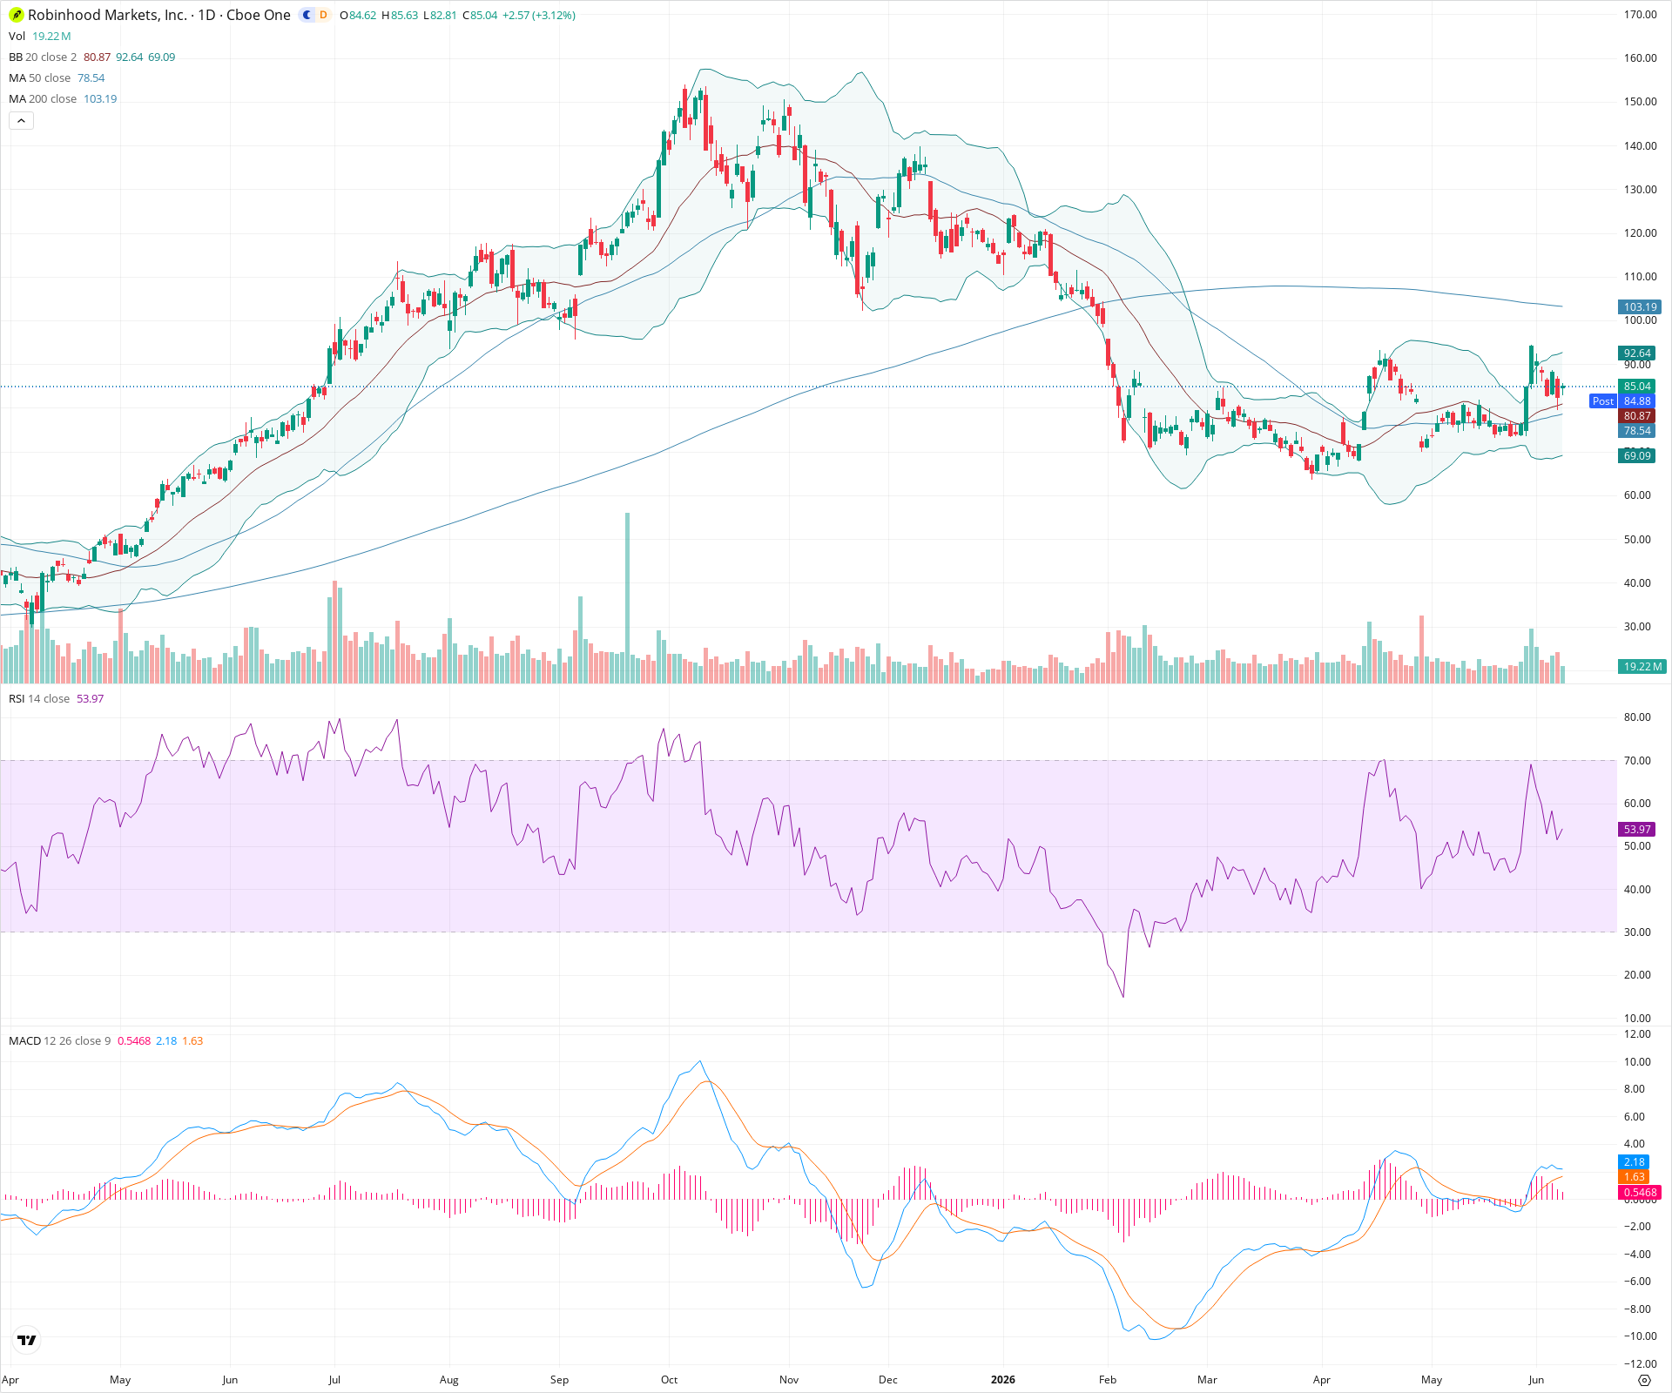Image resolution: width=1672 pixels, height=1393 pixels.
Task: Click the Mar label on time axis
Action: click(x=1207, y=1379)
